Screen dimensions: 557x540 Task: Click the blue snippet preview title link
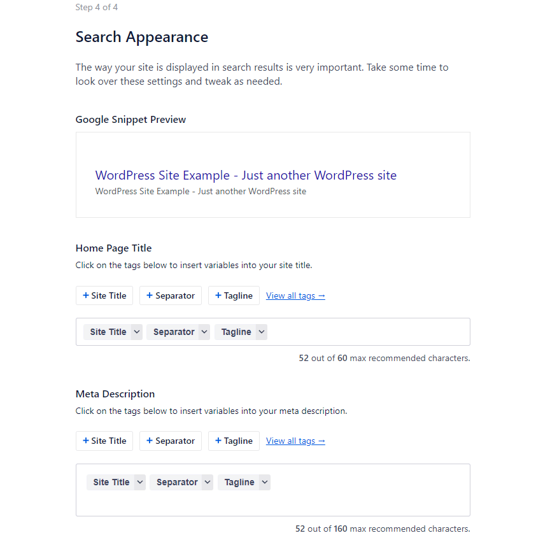(246, 175)
